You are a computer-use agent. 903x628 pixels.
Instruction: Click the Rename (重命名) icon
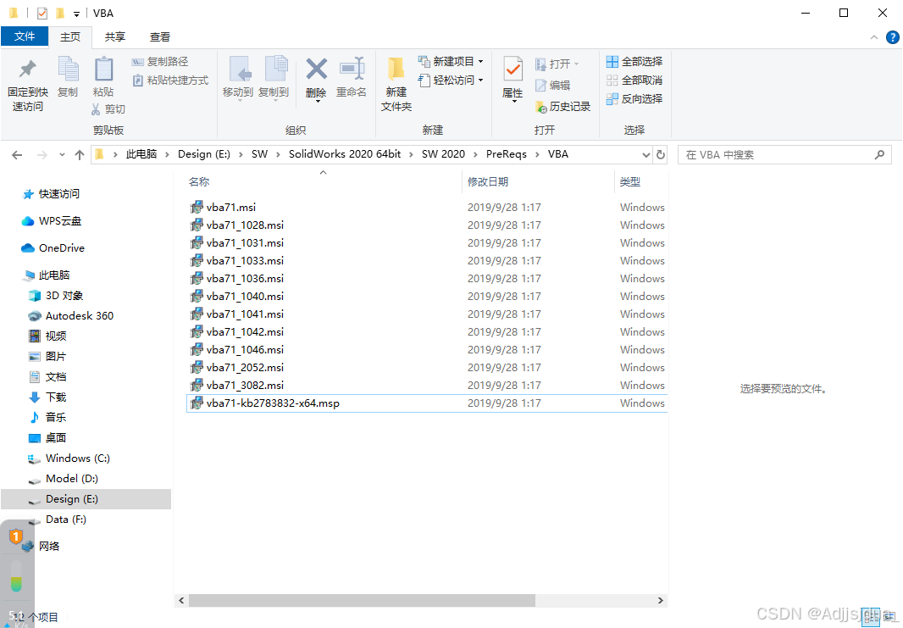pyautogui.click(x=352, y=69)
